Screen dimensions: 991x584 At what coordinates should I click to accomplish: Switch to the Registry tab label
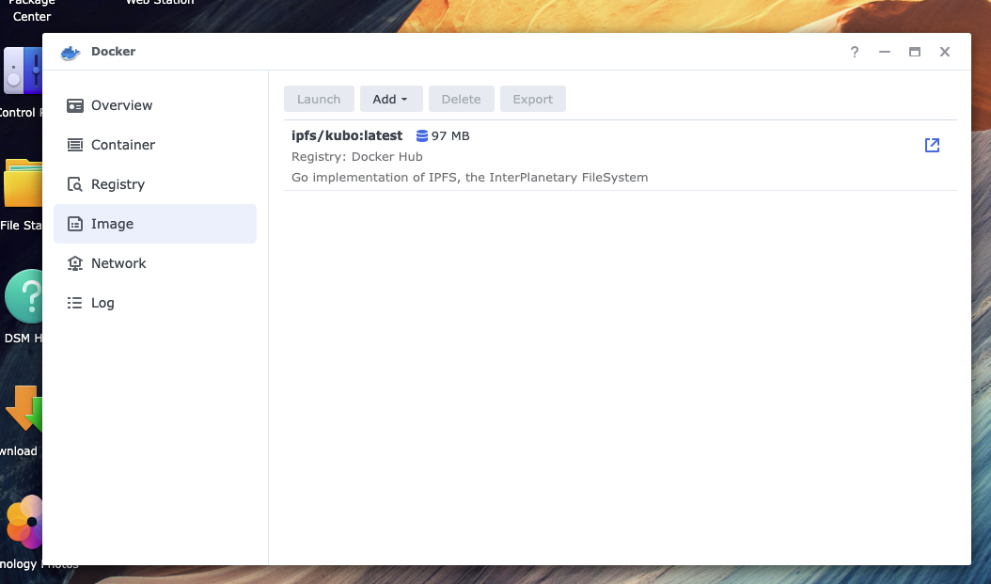(x=118, y=184)
